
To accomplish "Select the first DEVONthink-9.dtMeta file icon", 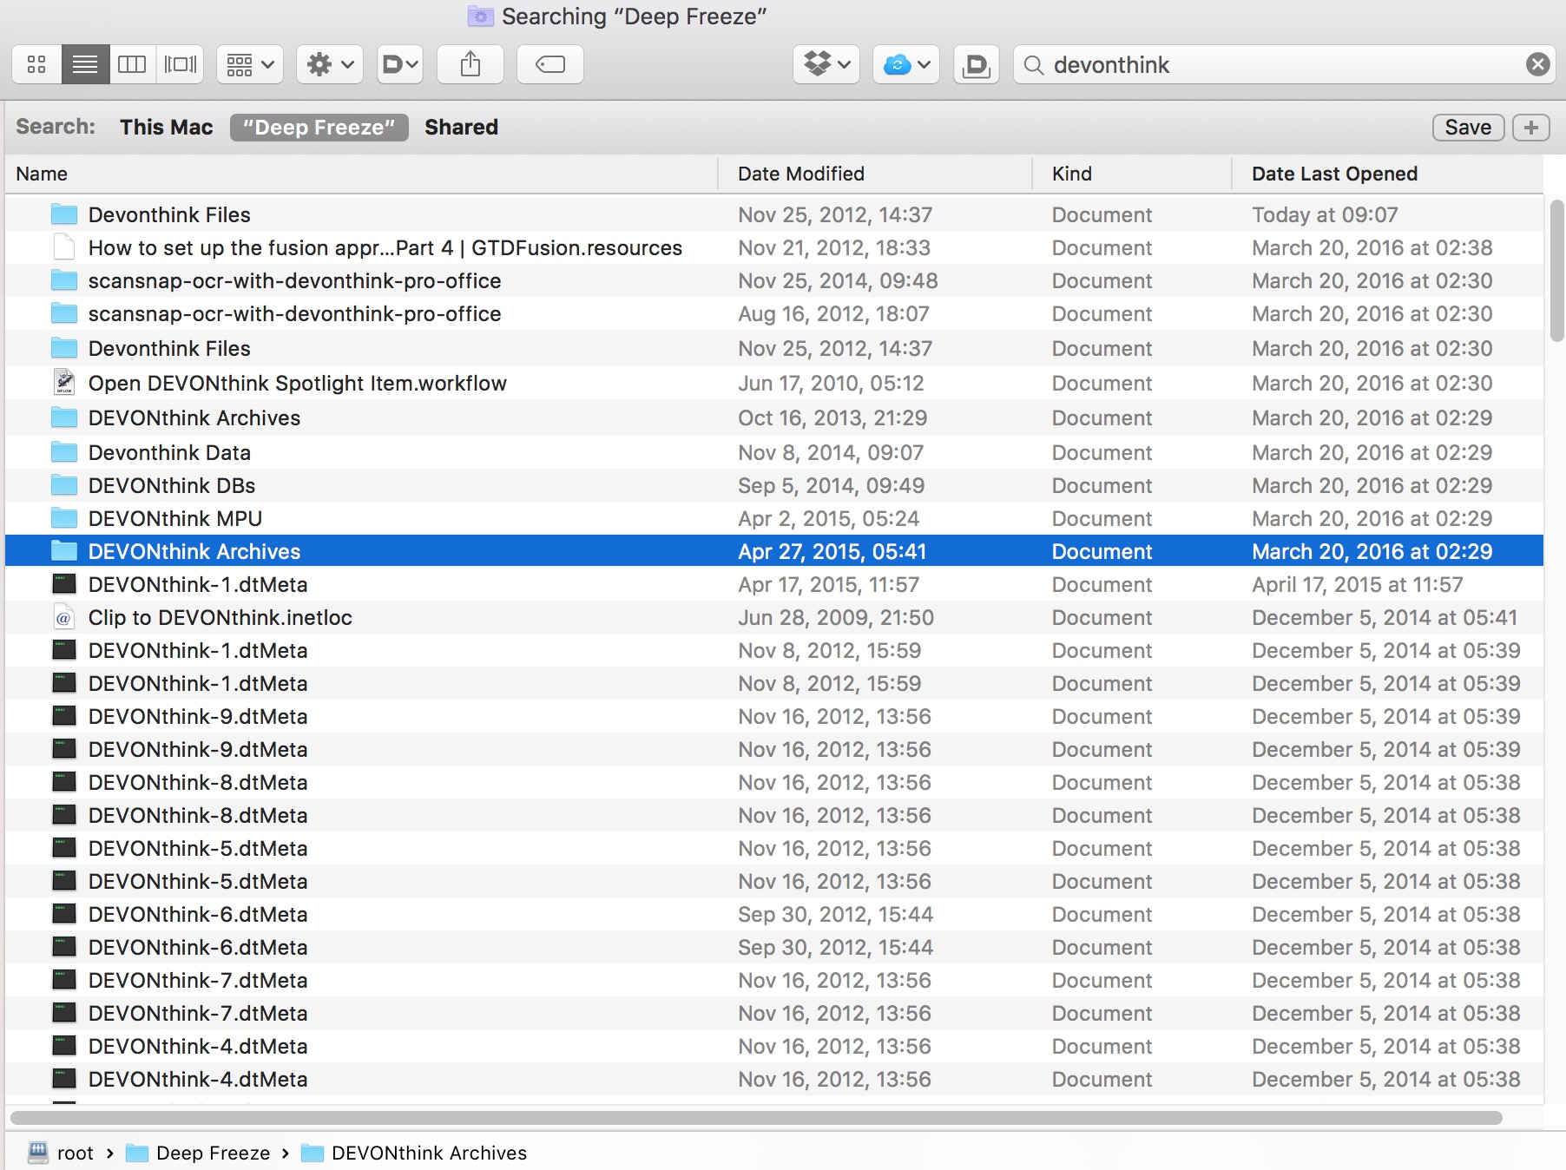I will [x=64, y=716].
